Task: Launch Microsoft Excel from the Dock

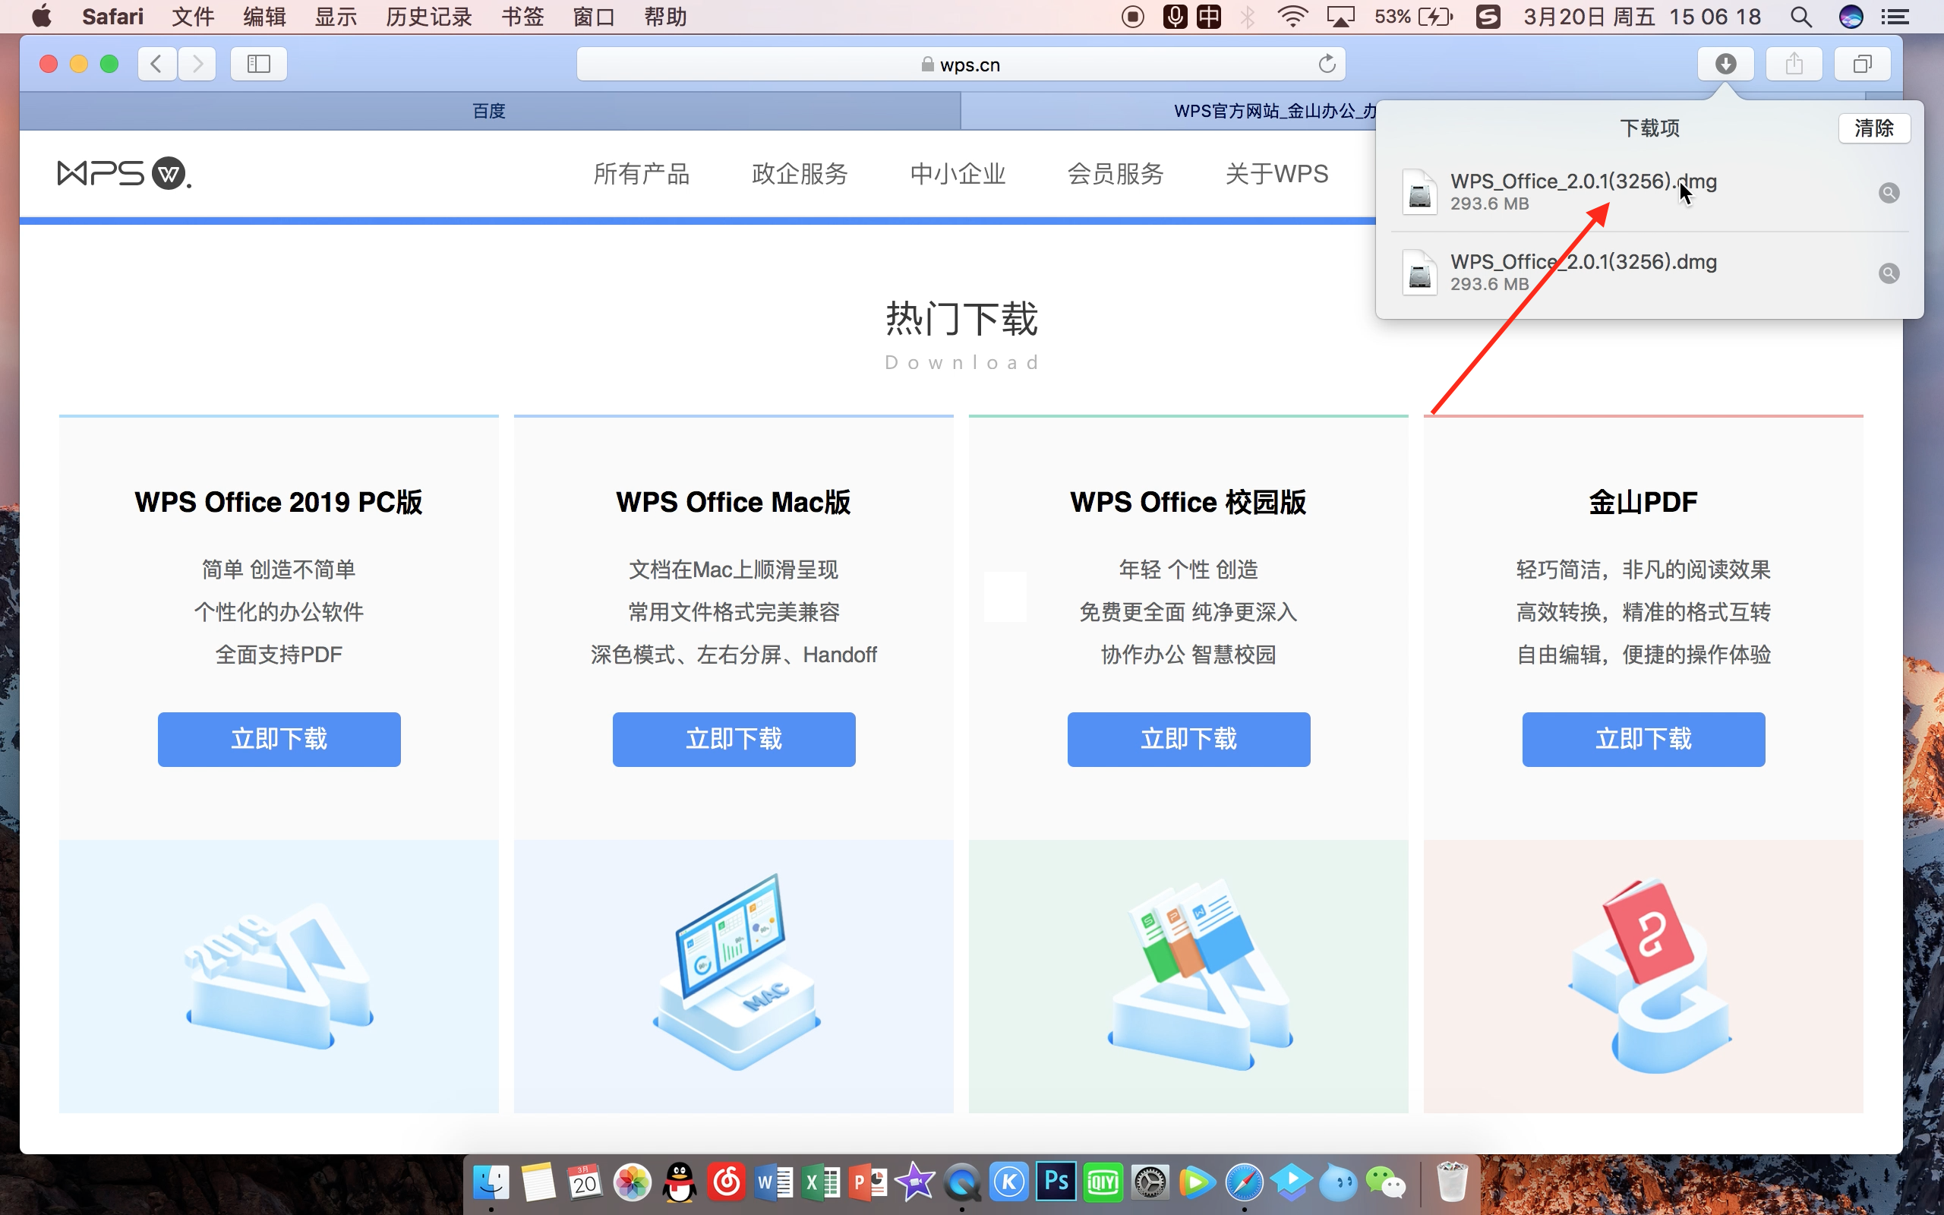Action: click(821, 1183)
